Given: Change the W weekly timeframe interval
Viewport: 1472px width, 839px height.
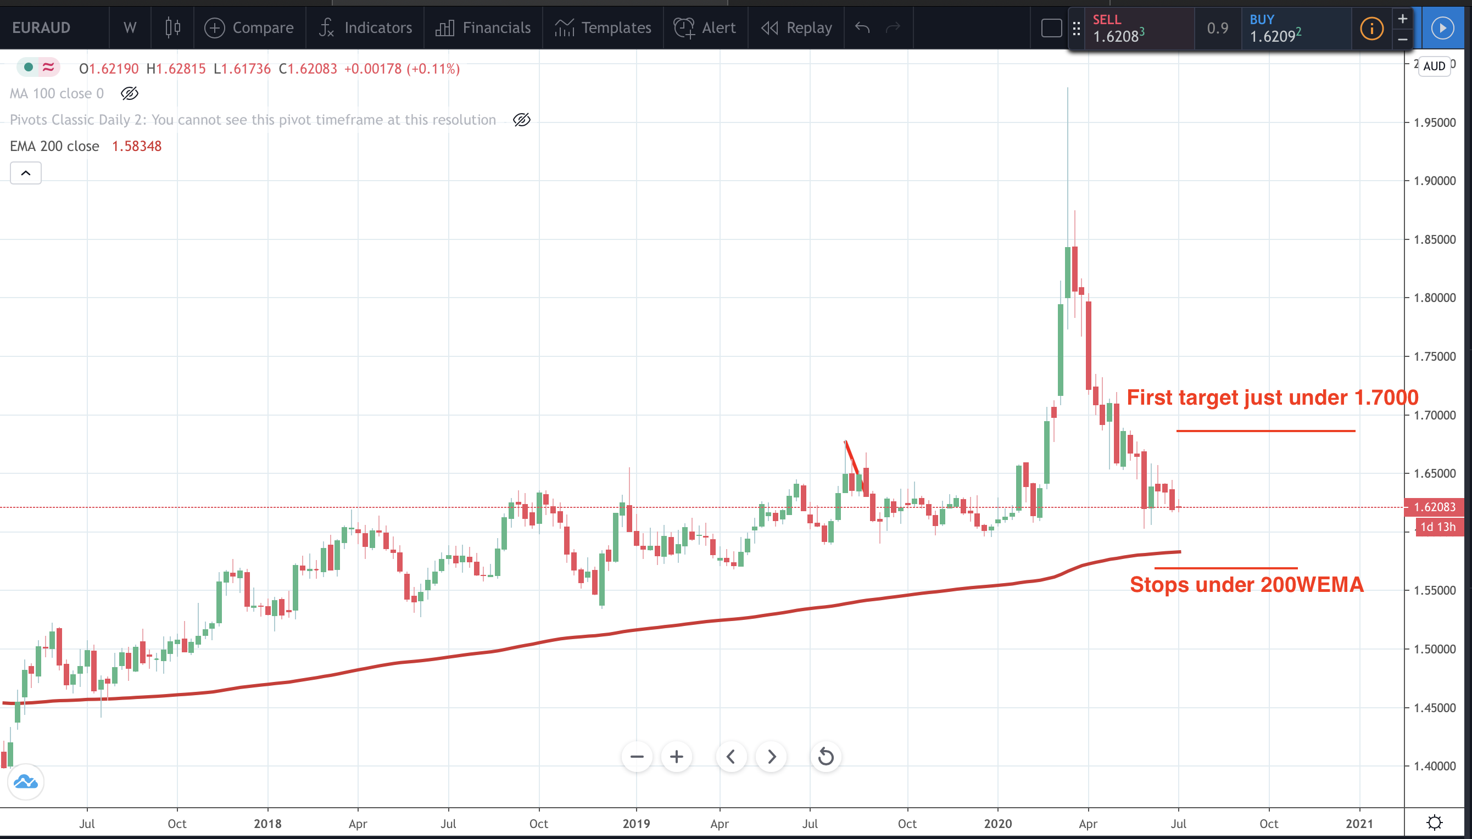Looking at the screenshot, I should click(x=130, y=27).
